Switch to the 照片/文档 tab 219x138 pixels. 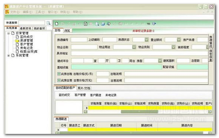[84, 88]
